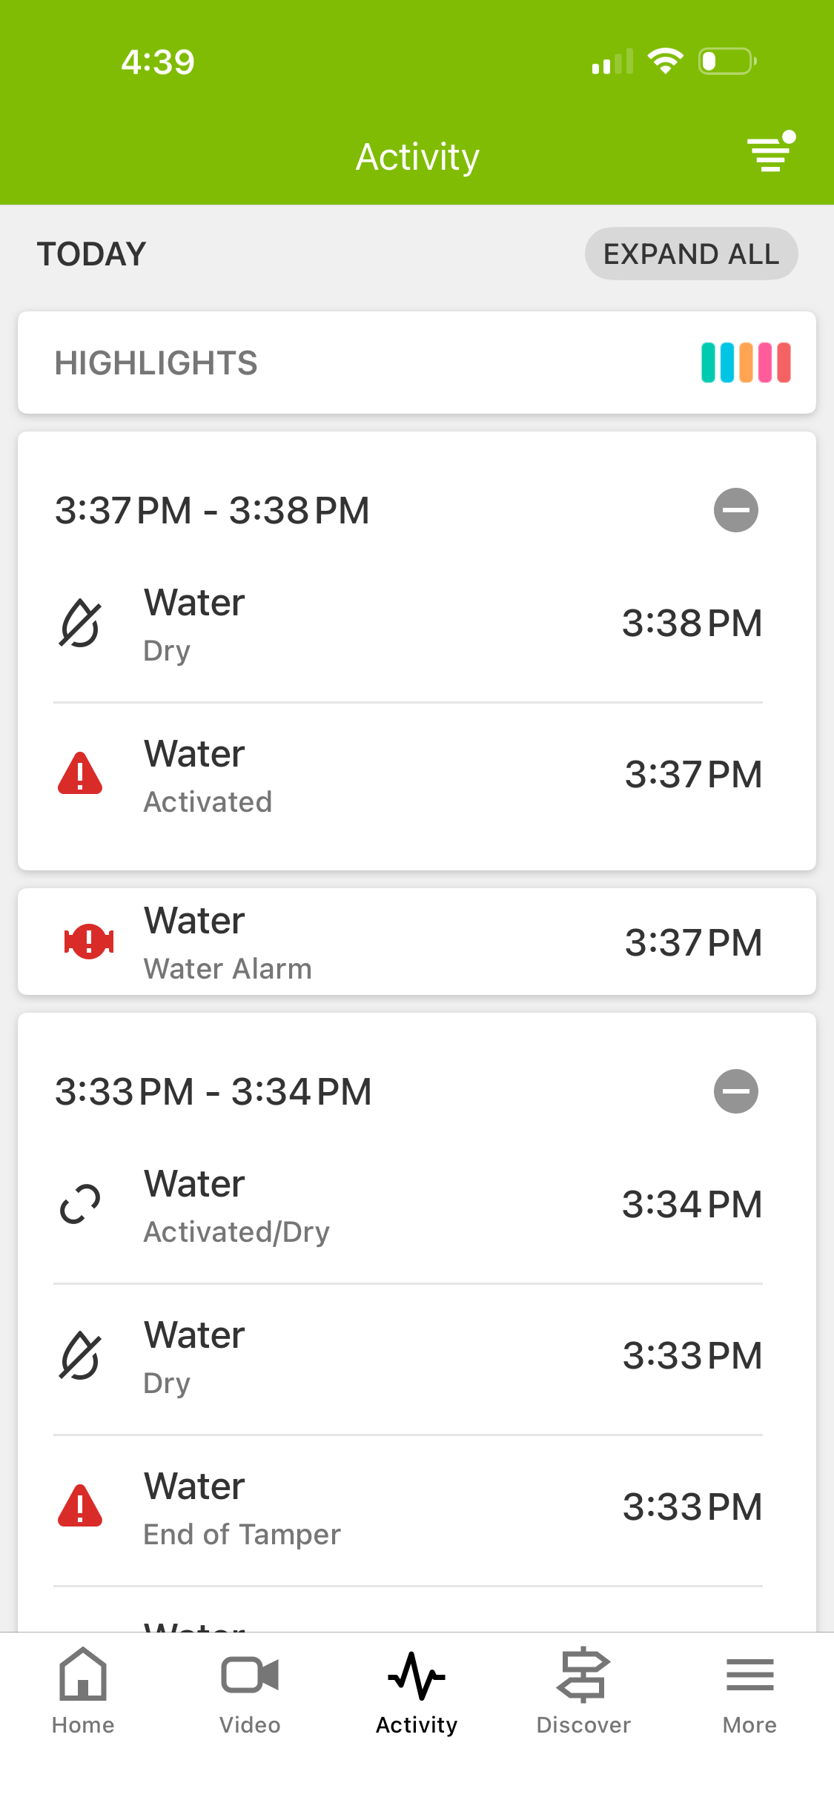Tap the red Water Alarm icon
Viewport: 834px width, 1806px height.
tap(89, 942)
